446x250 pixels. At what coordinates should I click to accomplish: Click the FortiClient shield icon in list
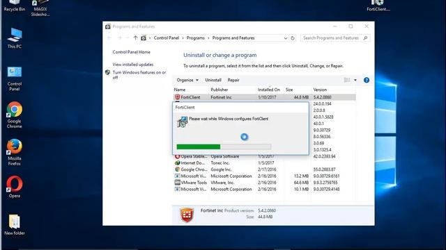click(177, 97)
